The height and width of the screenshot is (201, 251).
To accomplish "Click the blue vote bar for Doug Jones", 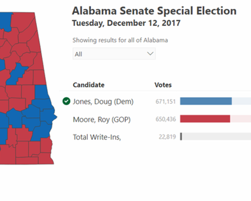I will 206,101.
